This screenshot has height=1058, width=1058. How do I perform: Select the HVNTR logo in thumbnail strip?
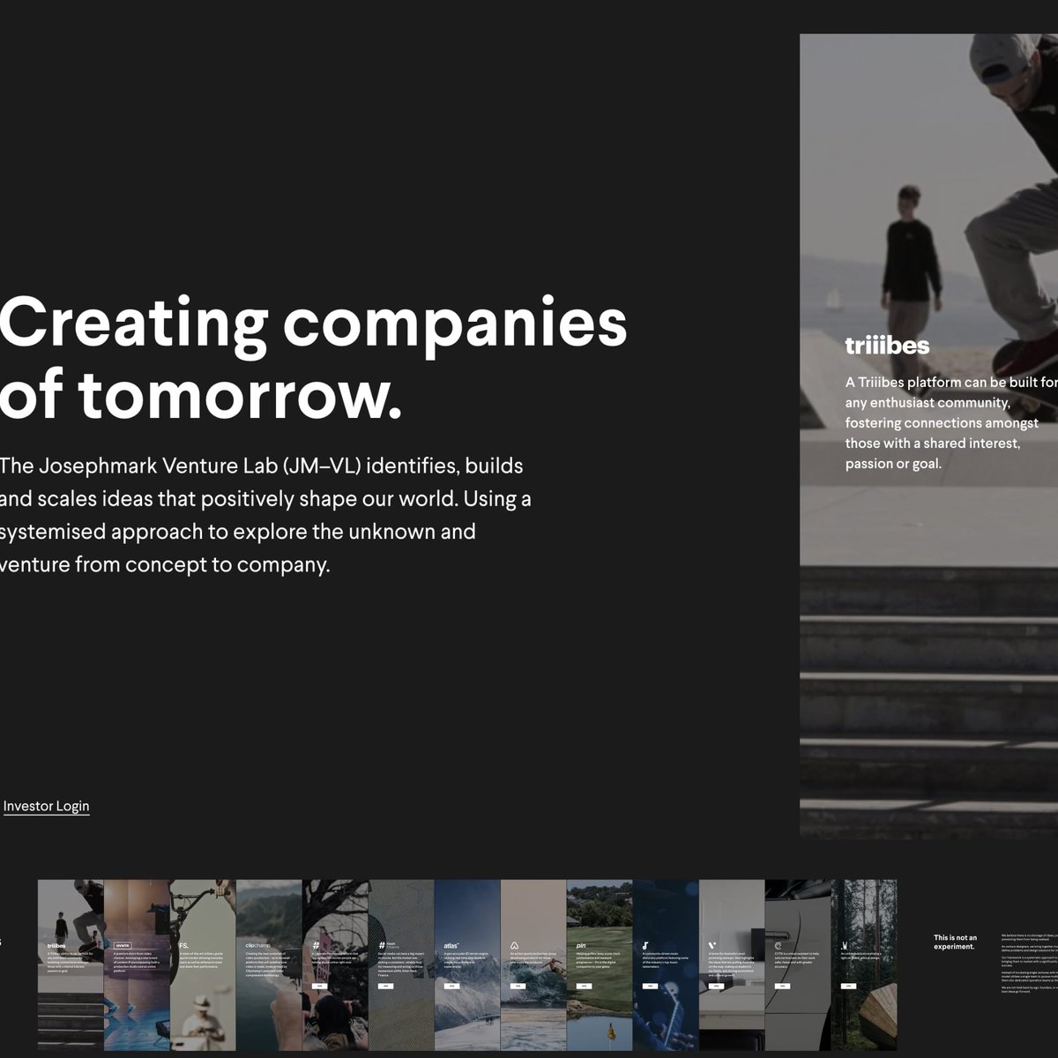pyautogui.click(x=122, y=945)
